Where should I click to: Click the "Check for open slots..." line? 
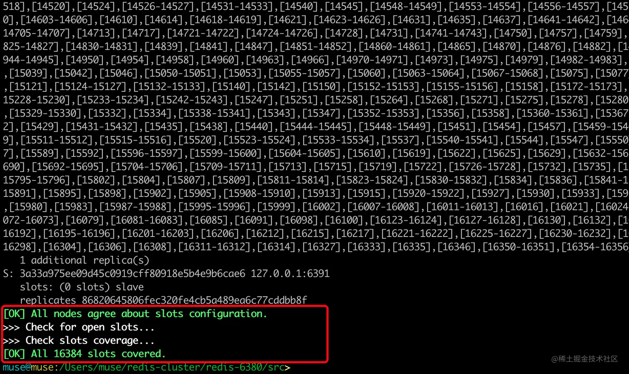(x=79, y=327)
